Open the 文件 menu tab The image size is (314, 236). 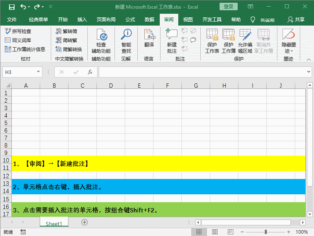(12, 20)
